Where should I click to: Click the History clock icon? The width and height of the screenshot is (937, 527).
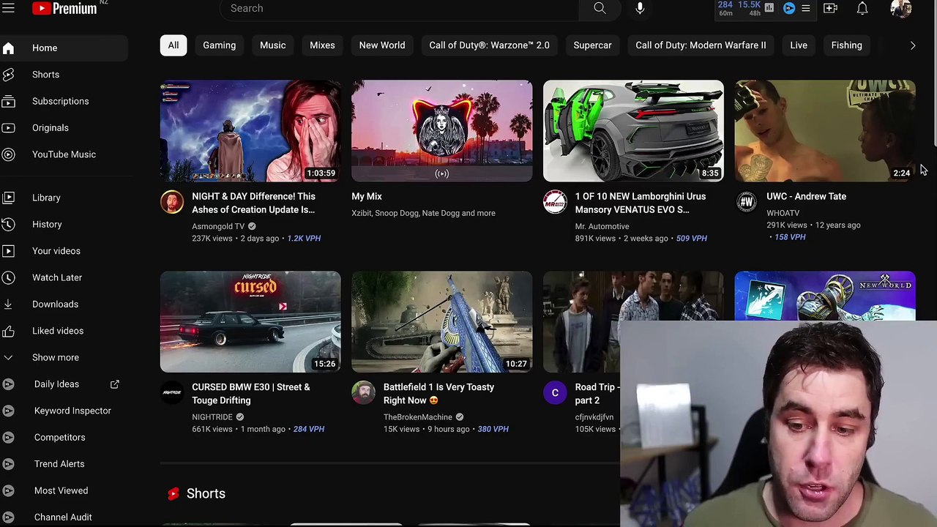click(x=8, y=224)
